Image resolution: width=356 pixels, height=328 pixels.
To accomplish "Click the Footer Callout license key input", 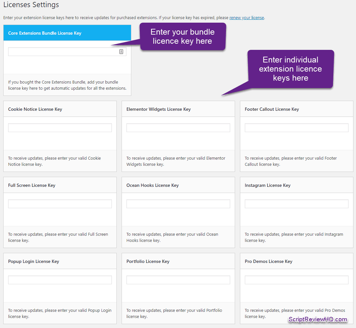I will 297,128.
